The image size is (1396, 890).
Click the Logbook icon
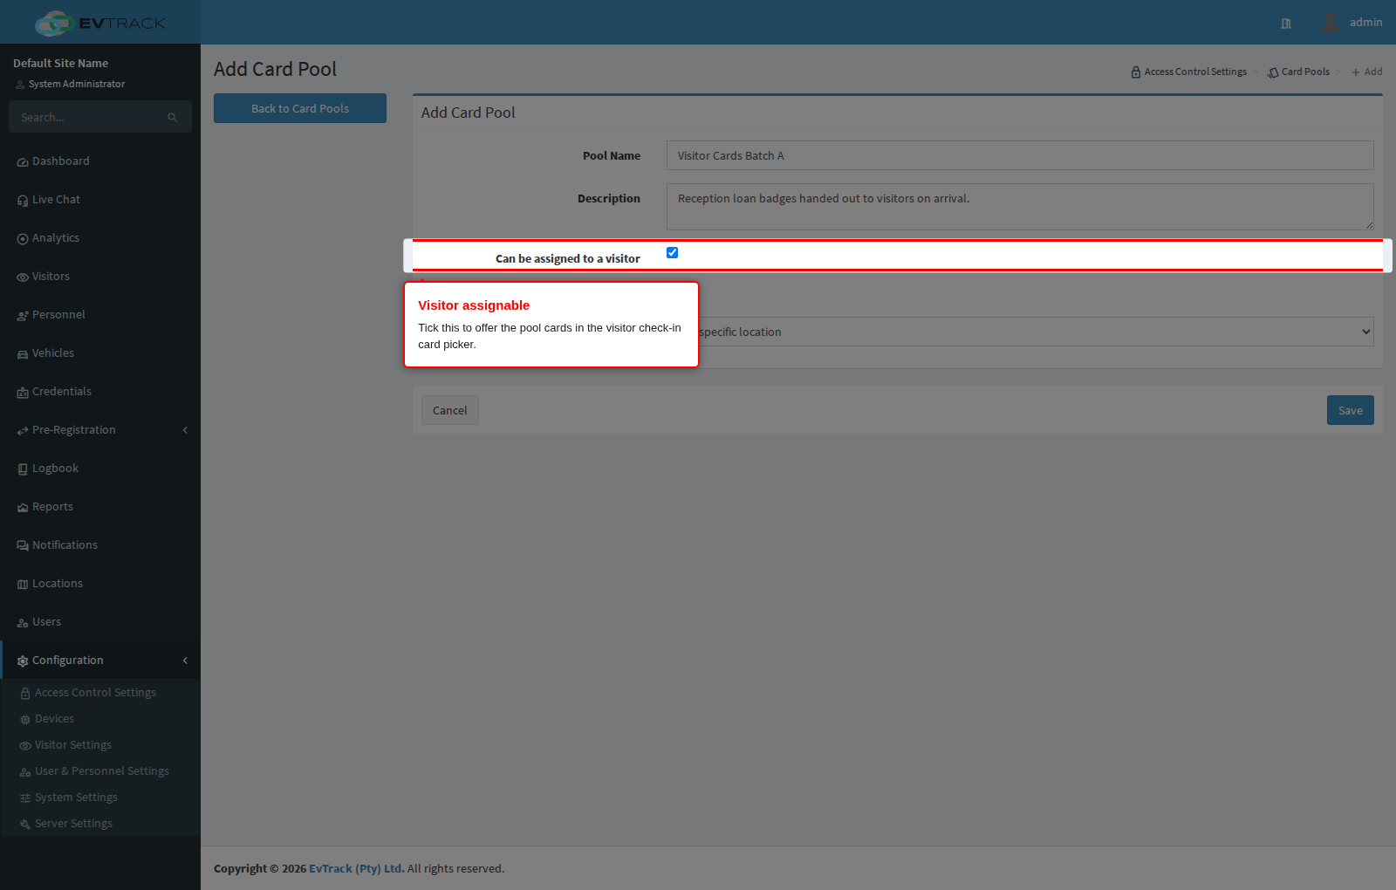tap(23, 469)
